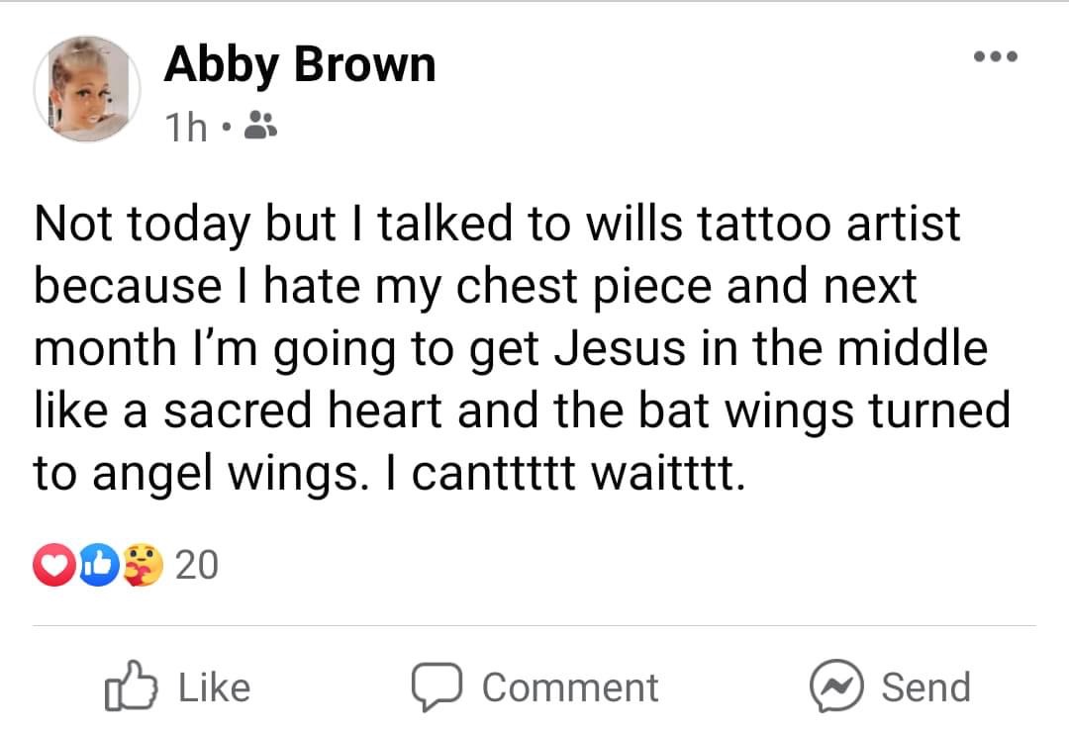The width and height of the screenshot is (1069, 731).
Task: Tap the Messenger send icon
Action: (x=836, y=686)
